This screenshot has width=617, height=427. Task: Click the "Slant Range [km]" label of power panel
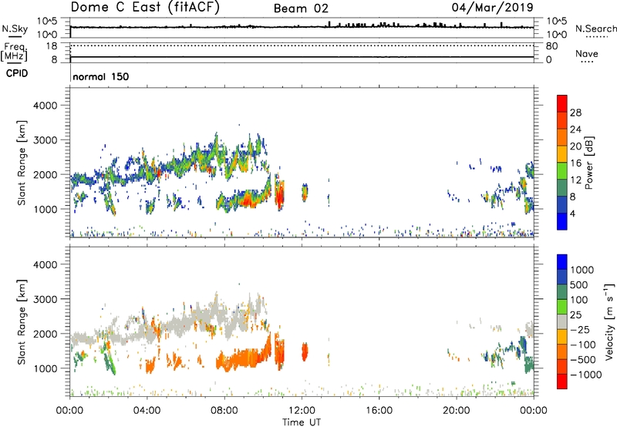click(x=22, y=163)
